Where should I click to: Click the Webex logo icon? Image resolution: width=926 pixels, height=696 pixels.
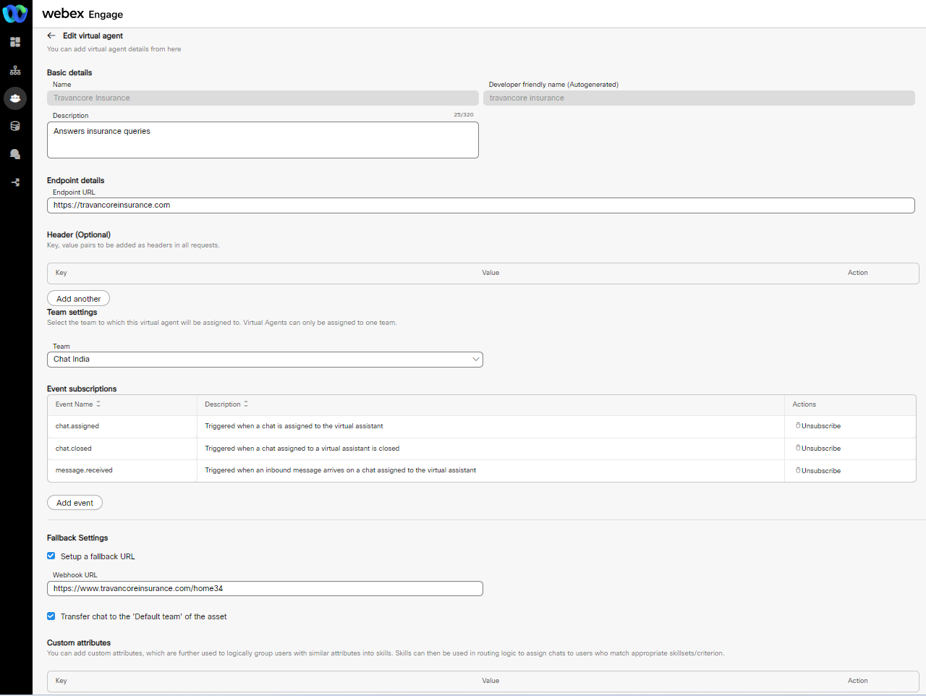14,14
